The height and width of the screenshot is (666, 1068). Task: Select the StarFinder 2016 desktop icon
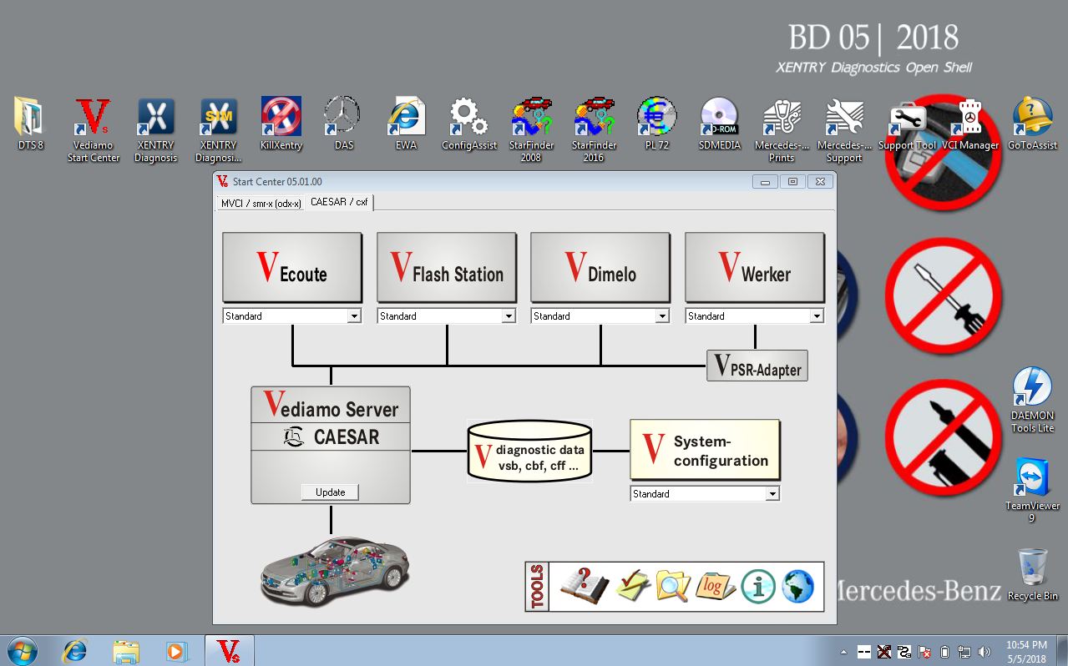(x=594, y=129)
